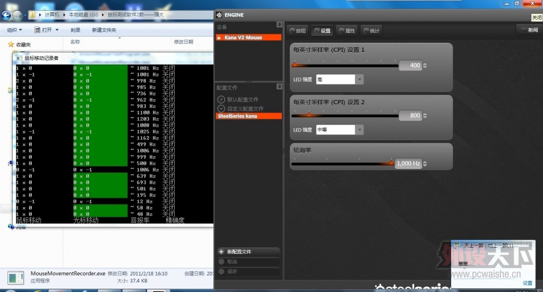543x292 pixels.
Task: Click 刻录 in the Explorer toolbar
Action: point(75,30)
